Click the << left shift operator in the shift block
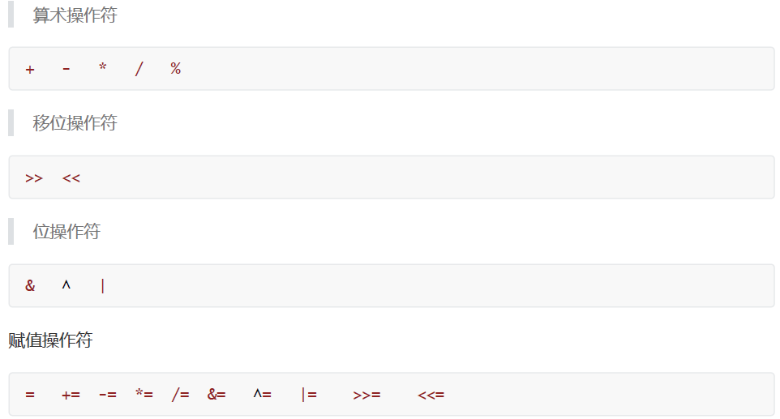 [71, 177]
